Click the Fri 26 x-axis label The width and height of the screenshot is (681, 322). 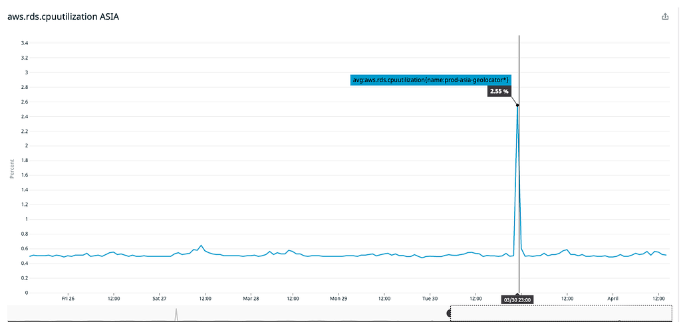pos(68,299)
